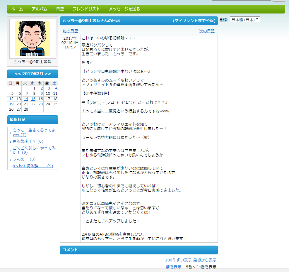The height and width of the screenshot is (272, 289).
Task: Click the 前の日記 link
Action: 70,31
